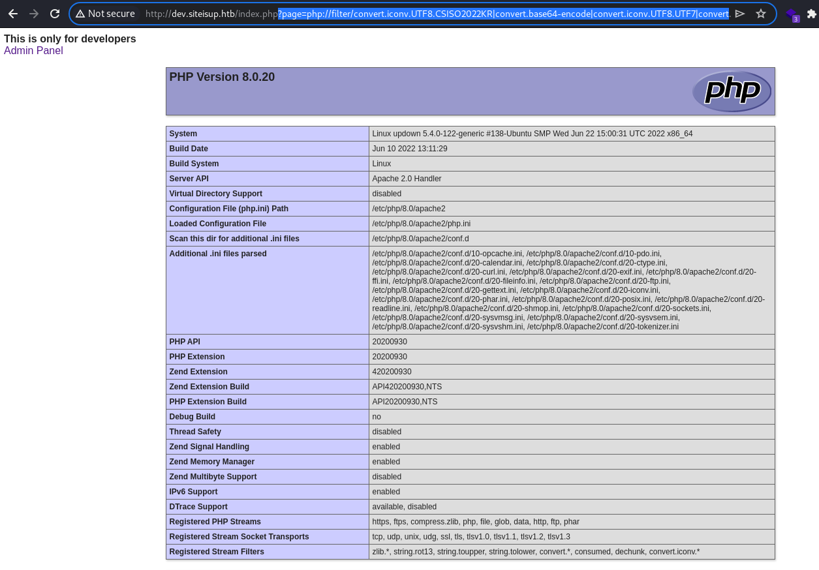Screen dimensions: 819x570
Task: Click the Configuration File (php.ini) Path label
Action: (x=228, y=209)
